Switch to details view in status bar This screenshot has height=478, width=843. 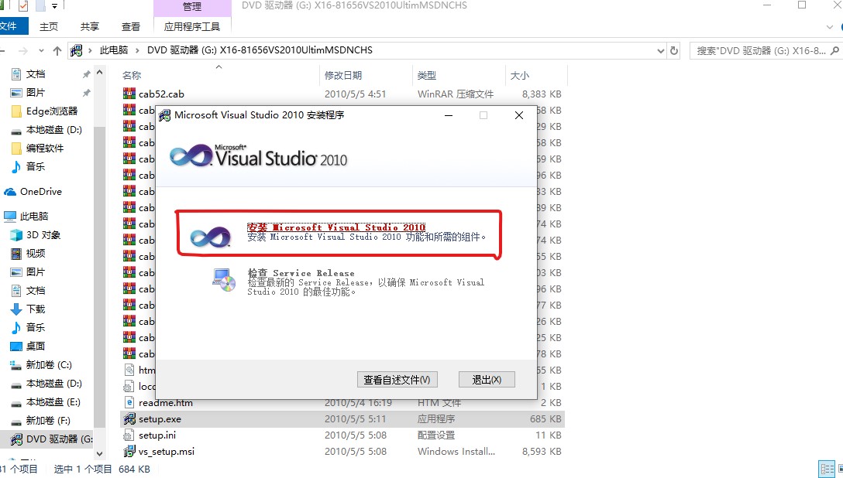click(826, 469)
